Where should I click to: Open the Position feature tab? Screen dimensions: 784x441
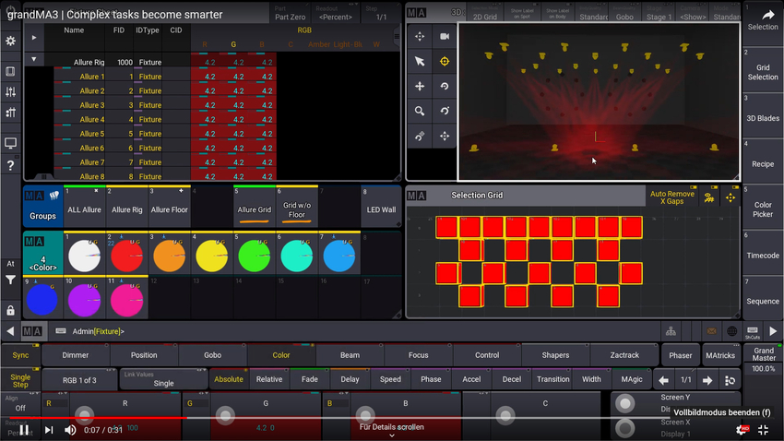(144, 355)
